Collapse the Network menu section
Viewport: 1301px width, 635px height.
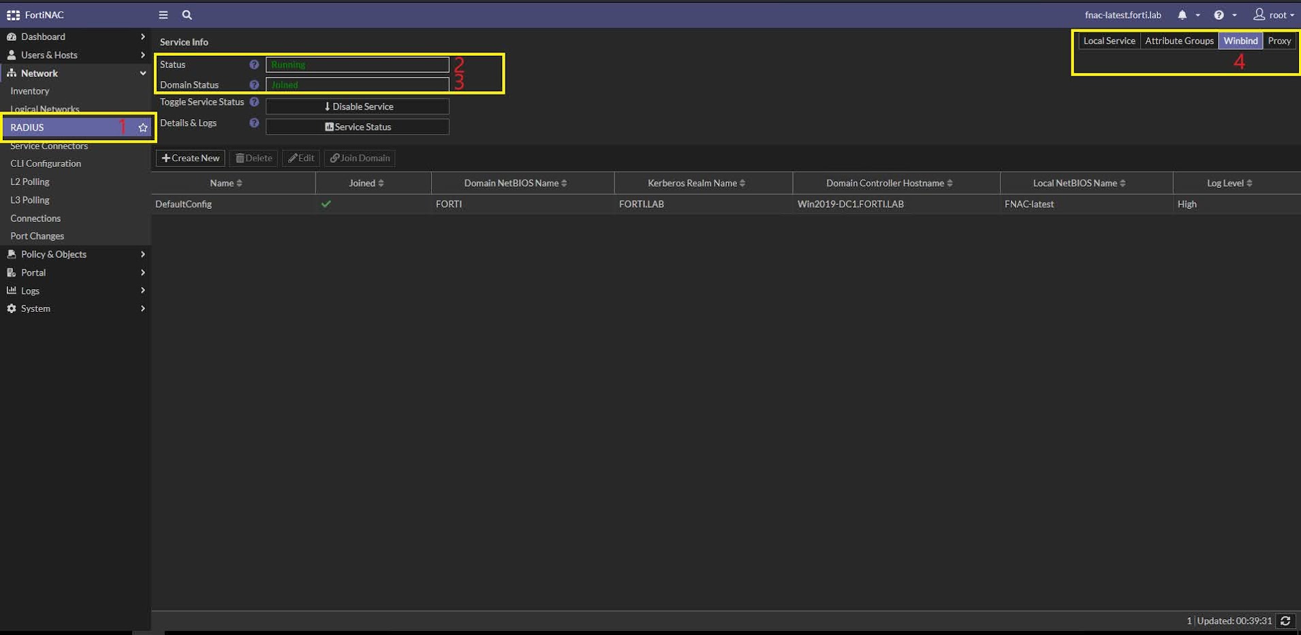pos(75,73)
